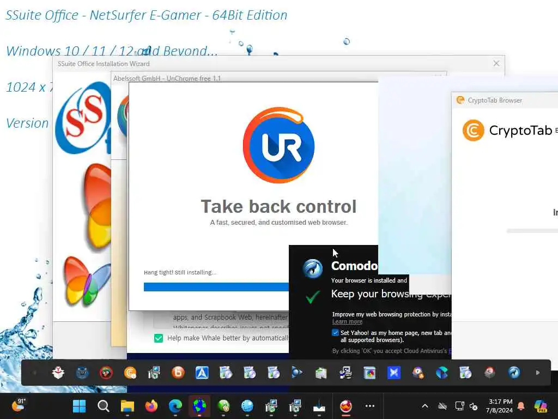Click the red bird icon in overflow strip

click(106, 373)
